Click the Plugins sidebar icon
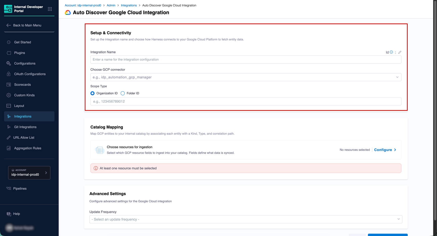Image resolution: width=437 pixels, height=236 pixels. 9,53
